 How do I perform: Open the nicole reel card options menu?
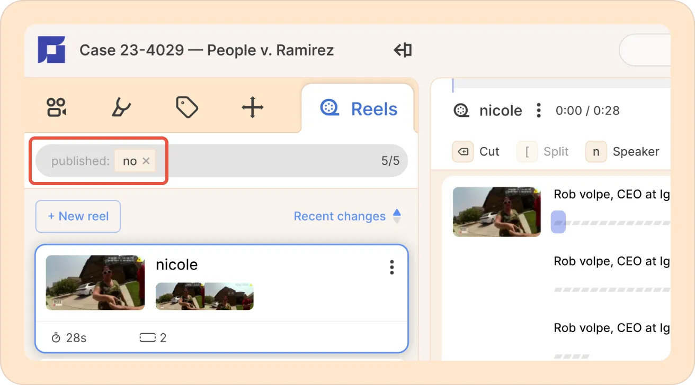coord(392,267)
